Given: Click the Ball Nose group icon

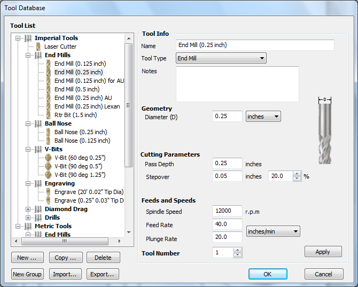Looking at the screenshot, I should tap(38, 124).
